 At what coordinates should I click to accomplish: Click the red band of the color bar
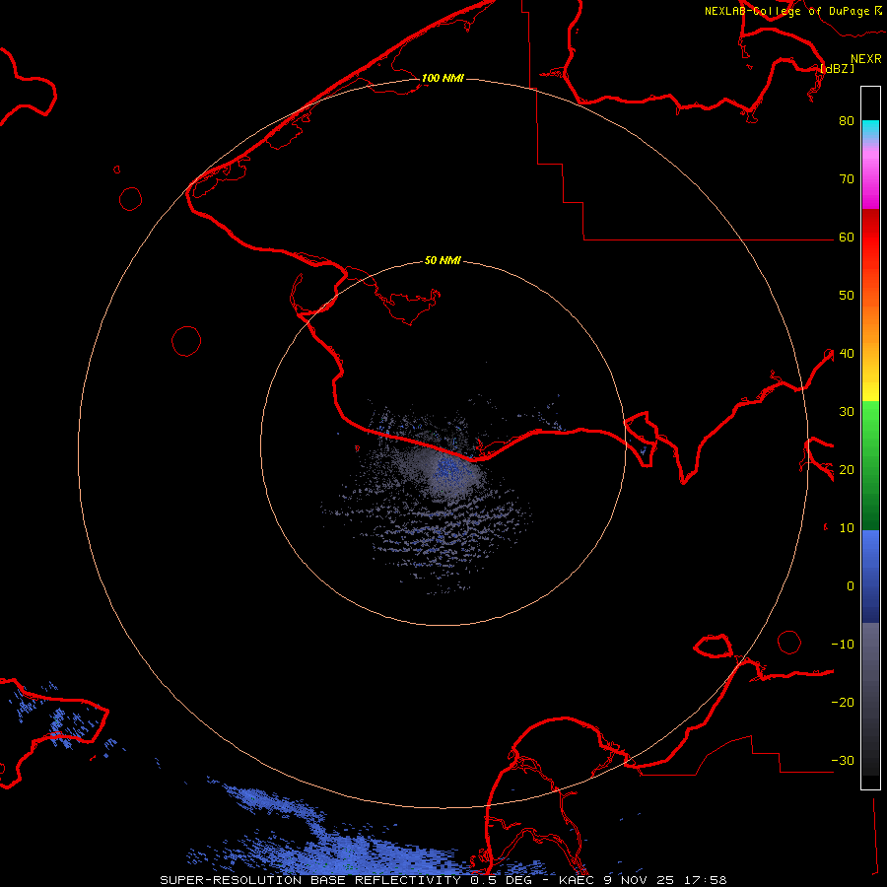point(870,251)
